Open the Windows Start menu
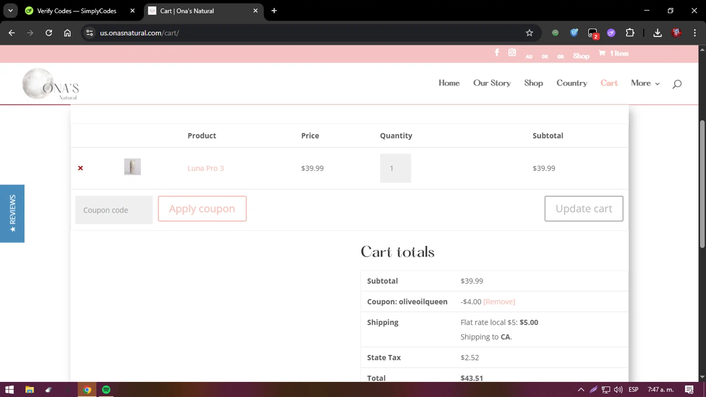706x397 pixels. coord(9,389)
